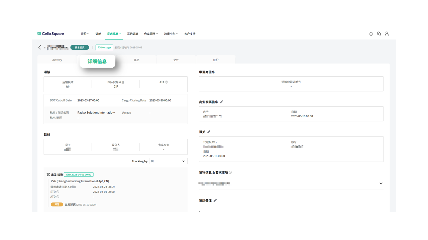Click the notification bell icon
This screenshot has width=428, height=240.
click(x=371, y=34)
